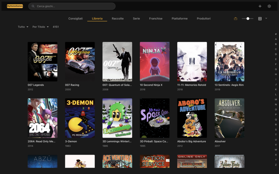Jump to letter D in the index
Screen dimensions: 279x174
[x=276, y=54]
